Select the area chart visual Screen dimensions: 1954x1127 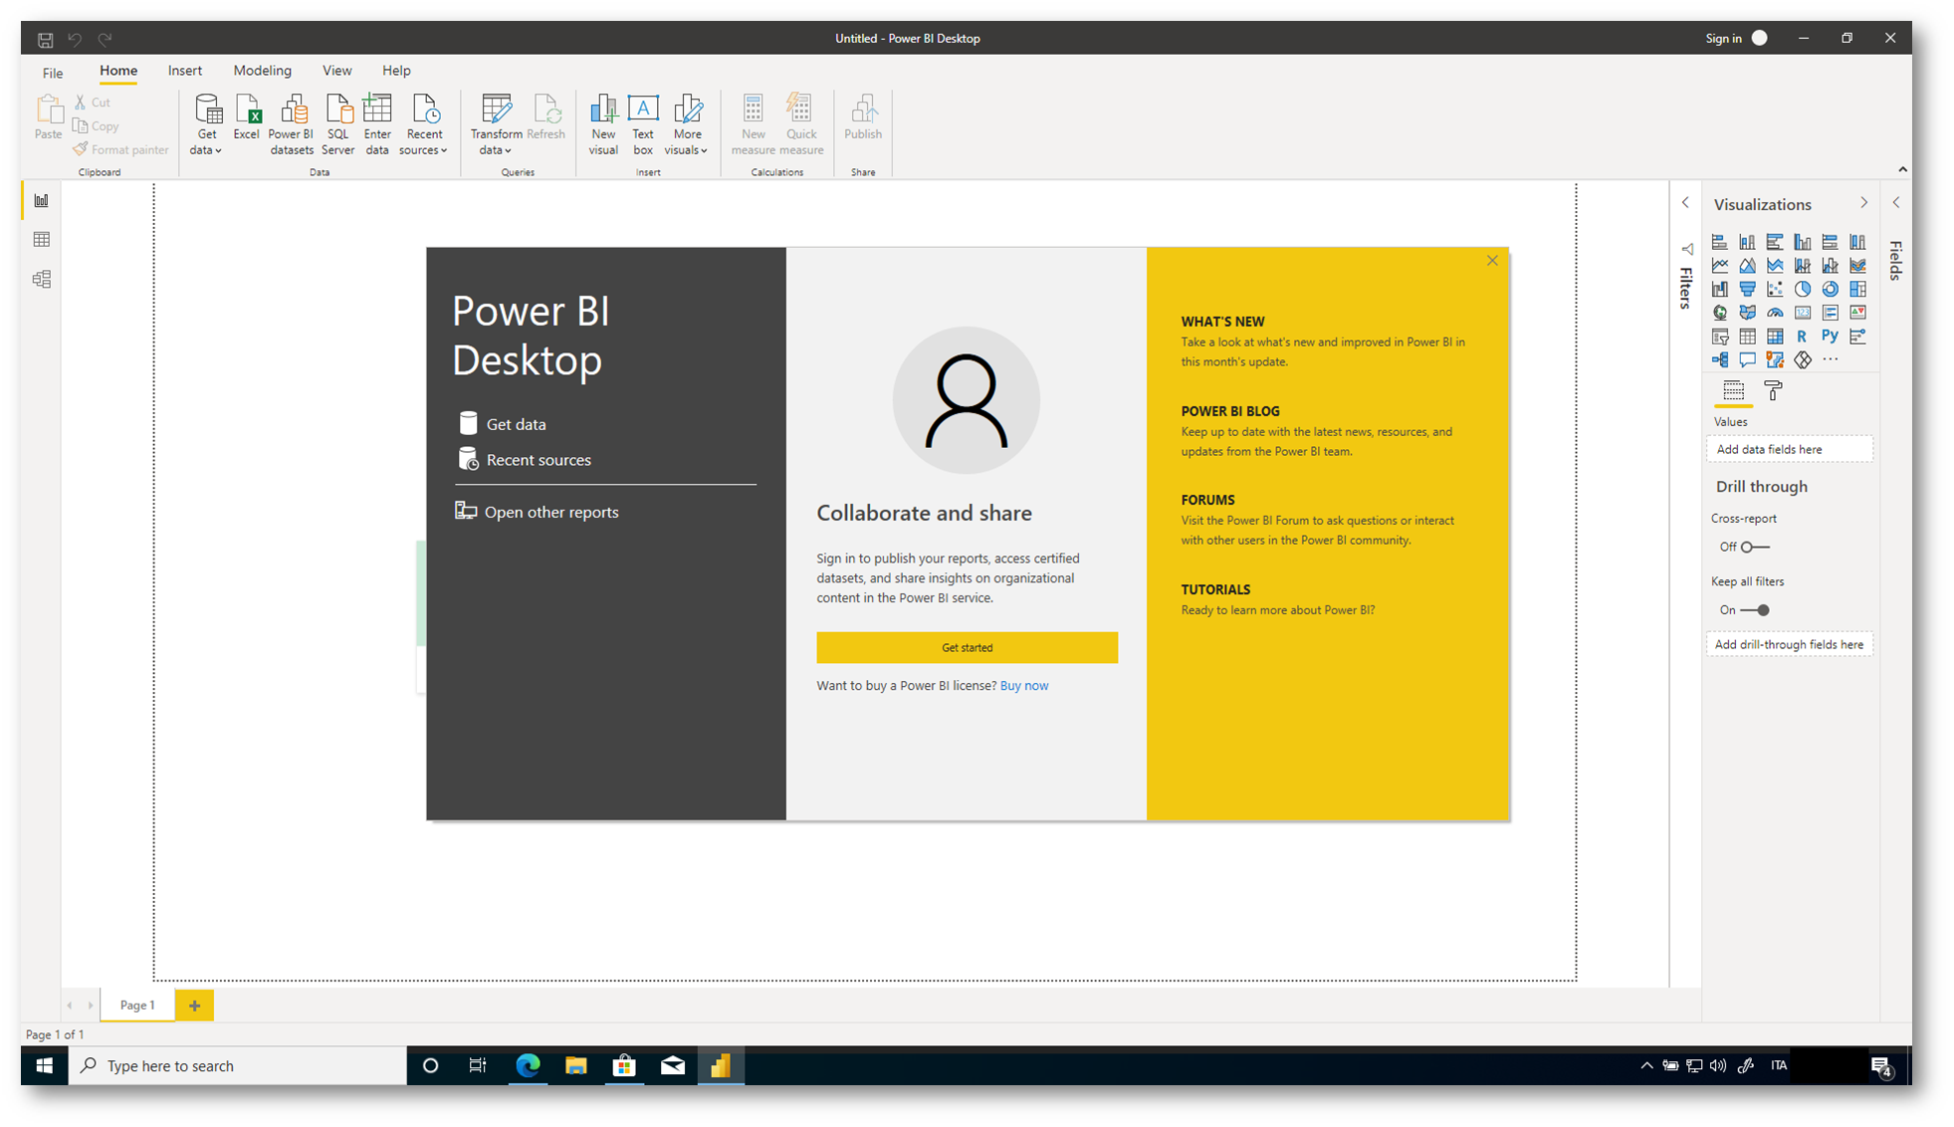coord(1747,266)
